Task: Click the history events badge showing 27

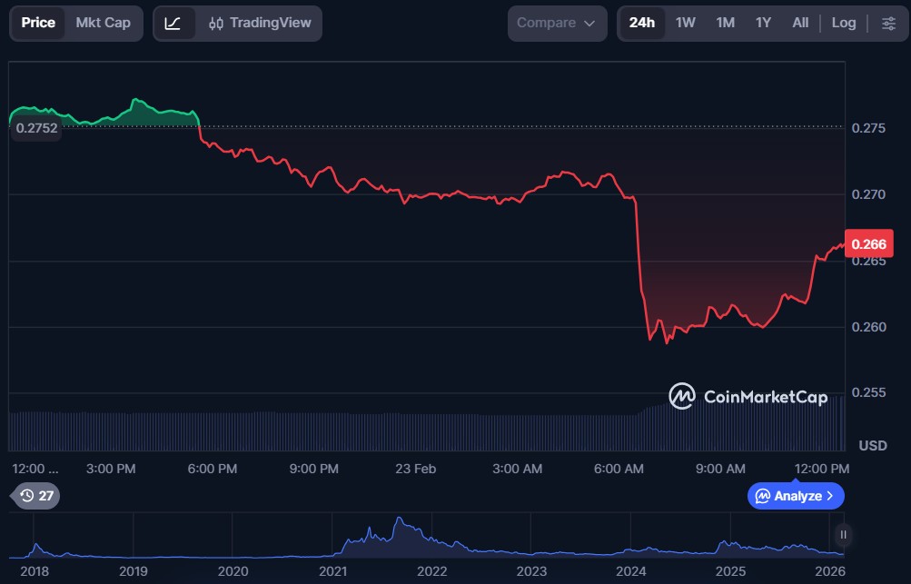Action: point(36,496)
